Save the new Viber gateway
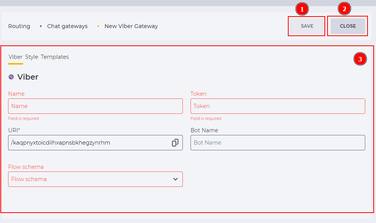Image resolution: width=376 pixels, height=223 pixels. 307,26
